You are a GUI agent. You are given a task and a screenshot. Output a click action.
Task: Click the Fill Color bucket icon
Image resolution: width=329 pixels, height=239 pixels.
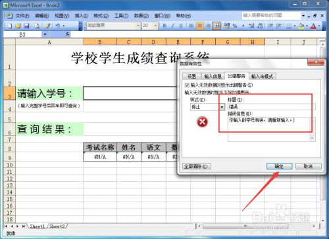coord(301,26)
